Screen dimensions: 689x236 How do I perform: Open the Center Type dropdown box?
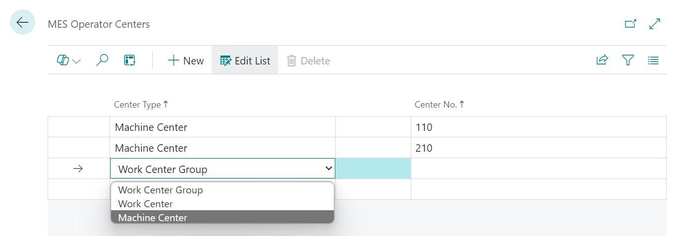[x=222, y=169]
